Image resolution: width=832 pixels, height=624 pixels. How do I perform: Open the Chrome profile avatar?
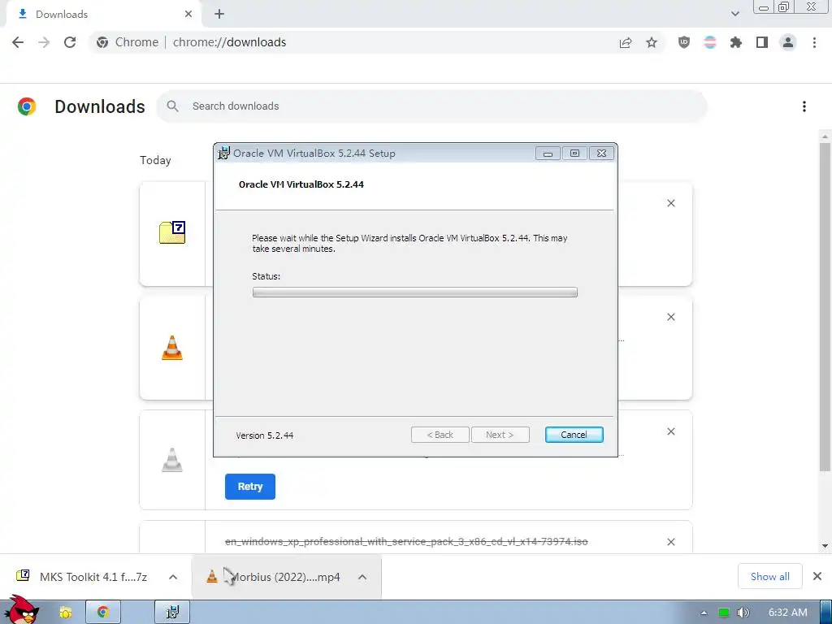point(788,42)
